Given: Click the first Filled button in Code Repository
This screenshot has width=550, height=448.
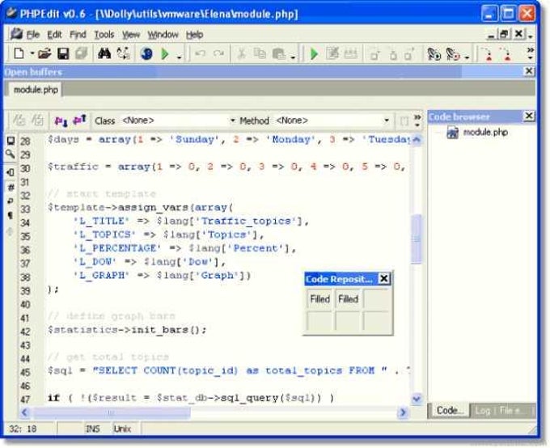Looking at the screenshot, I should point(319,299).
